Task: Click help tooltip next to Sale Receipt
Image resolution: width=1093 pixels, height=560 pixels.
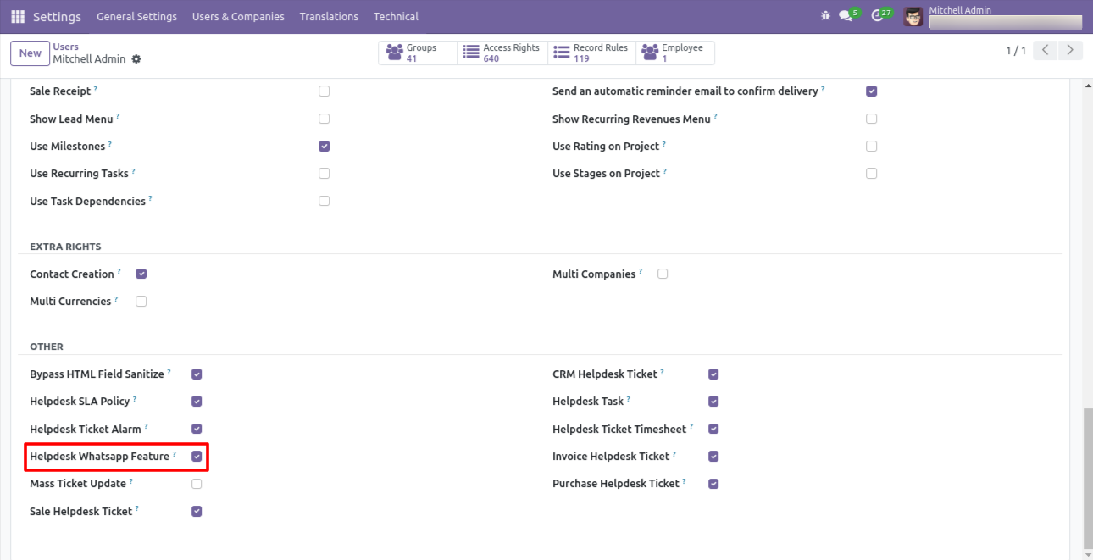Action: point(96,88)
